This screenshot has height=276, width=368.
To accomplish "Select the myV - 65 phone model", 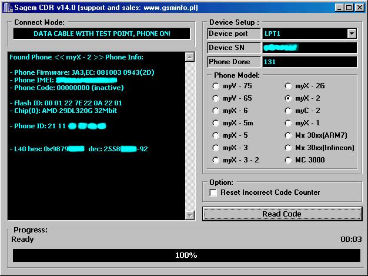I will tap(216, 98).
